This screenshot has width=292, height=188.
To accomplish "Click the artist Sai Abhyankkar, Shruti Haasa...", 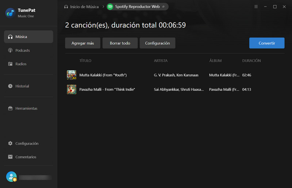I will [179, 89].
